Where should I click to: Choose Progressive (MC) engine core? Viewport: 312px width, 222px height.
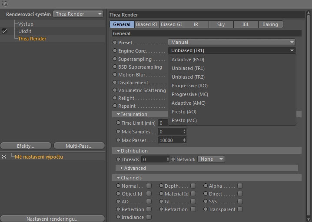[232, 94]
